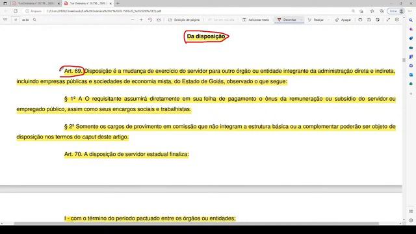Click the page number input box
The height and width of the screenshot is (234, 416).
click(16, 19)
